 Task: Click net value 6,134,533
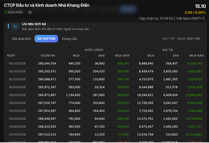pyautogui.click(x=194, y=63)
